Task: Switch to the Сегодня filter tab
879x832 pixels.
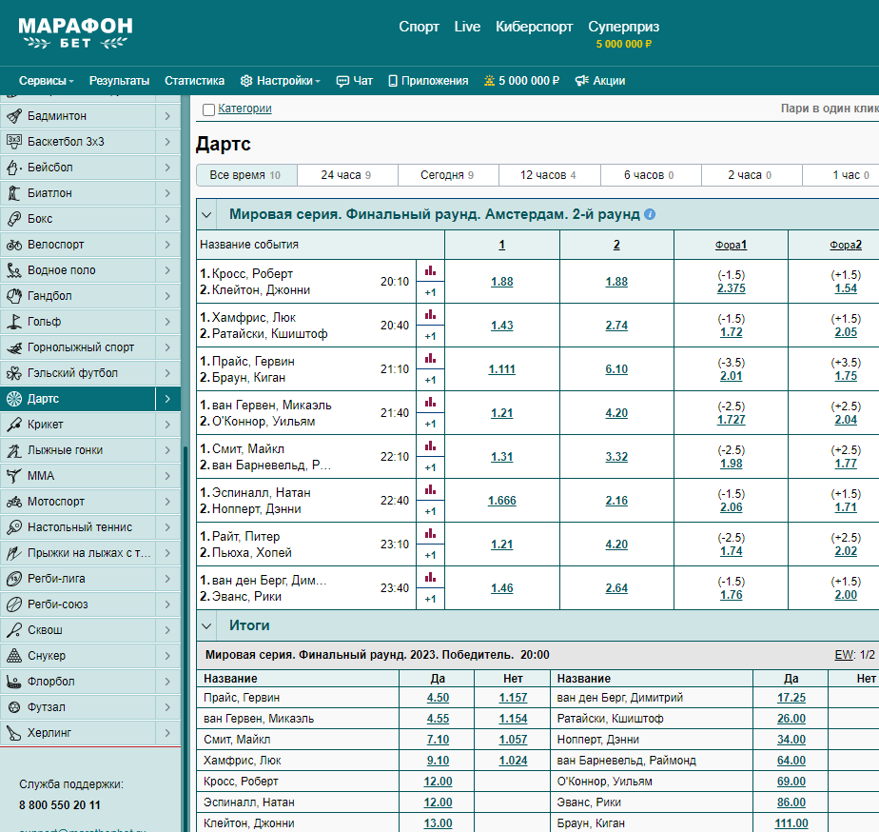Action: pos(448,175)
